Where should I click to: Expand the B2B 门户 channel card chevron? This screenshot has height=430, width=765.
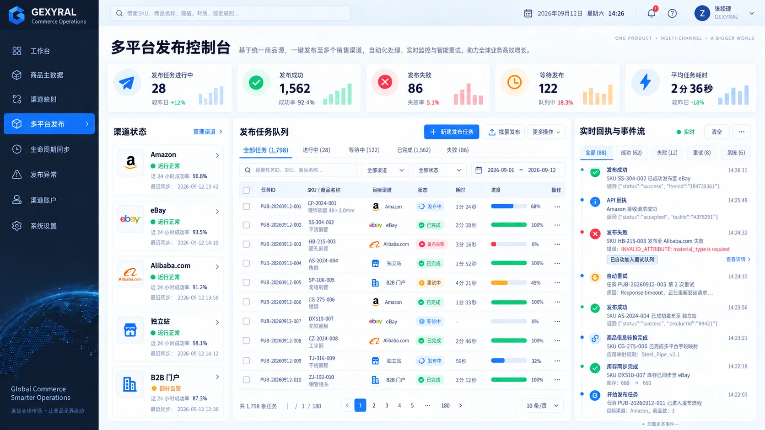coord(217,377)
